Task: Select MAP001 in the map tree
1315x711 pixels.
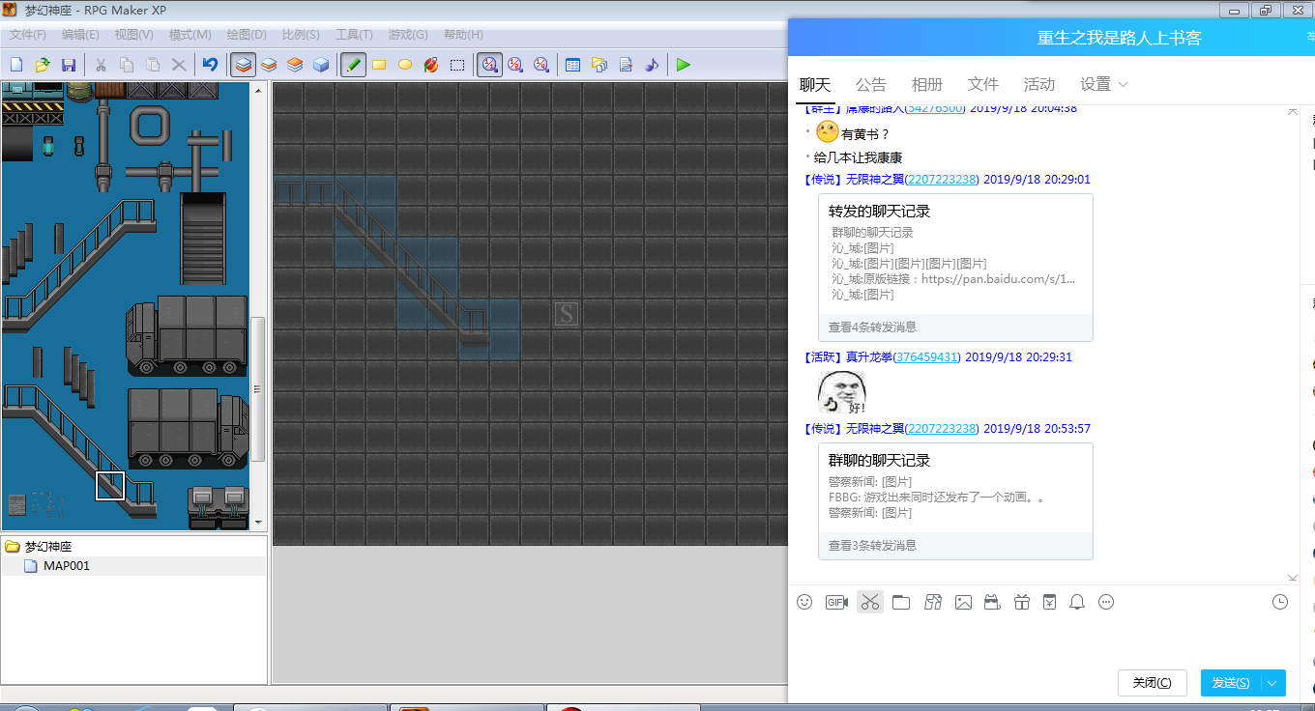Action: coord(67,566)
